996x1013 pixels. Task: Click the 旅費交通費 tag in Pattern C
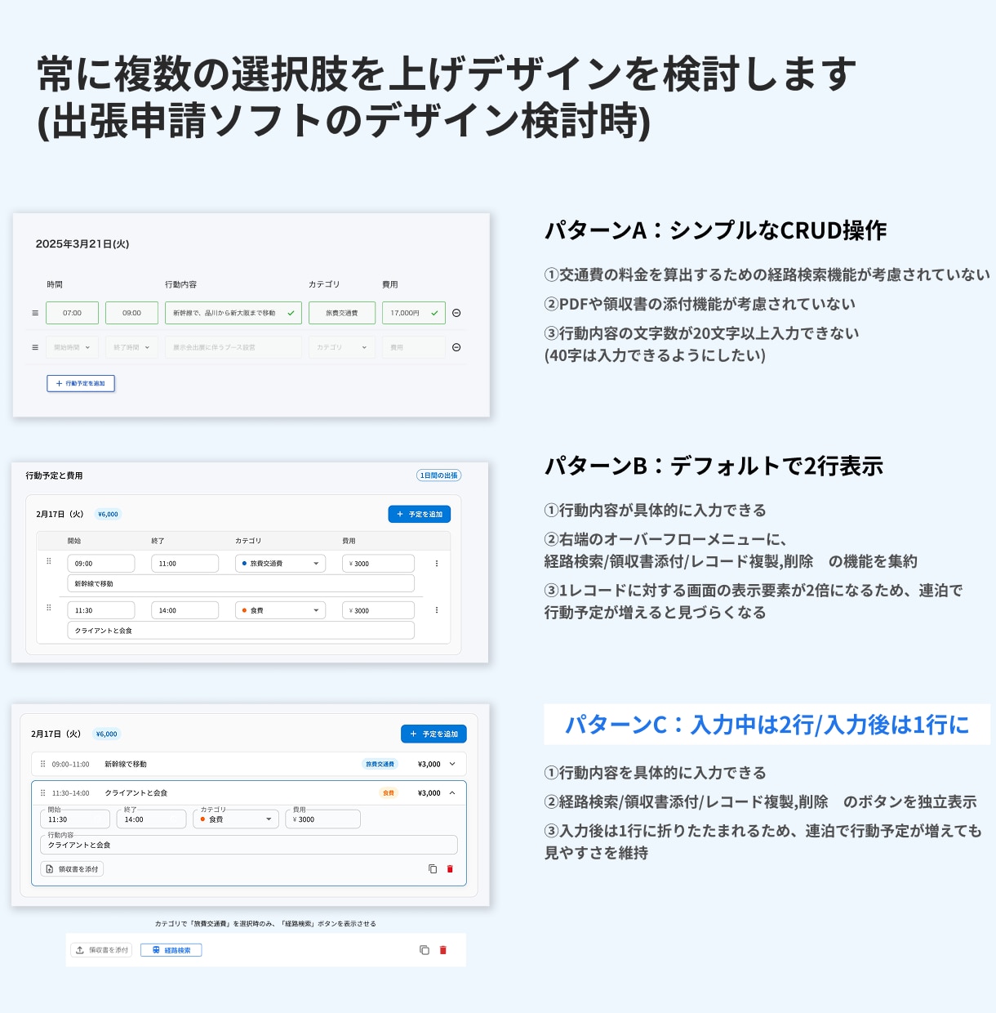pos(380,764)
